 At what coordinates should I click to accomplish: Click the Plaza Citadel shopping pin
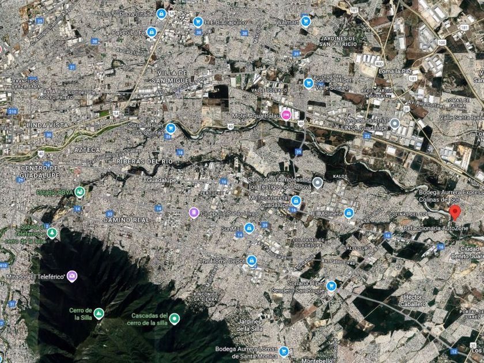(x=161, y=14)
